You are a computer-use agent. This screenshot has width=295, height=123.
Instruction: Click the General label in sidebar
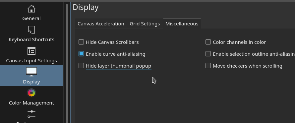(31, 18)
